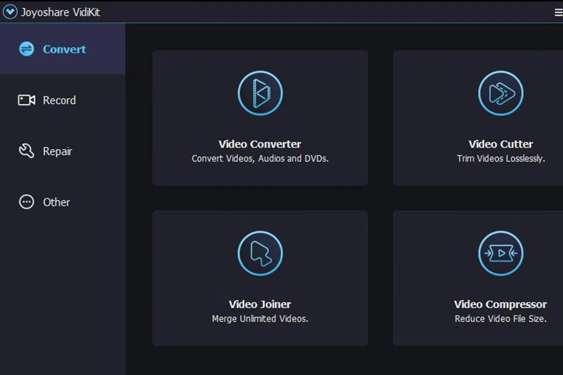Viewport: 563px width, 375px height.
Task: Open the Video Converter title
Action: (x=260, y=144)
